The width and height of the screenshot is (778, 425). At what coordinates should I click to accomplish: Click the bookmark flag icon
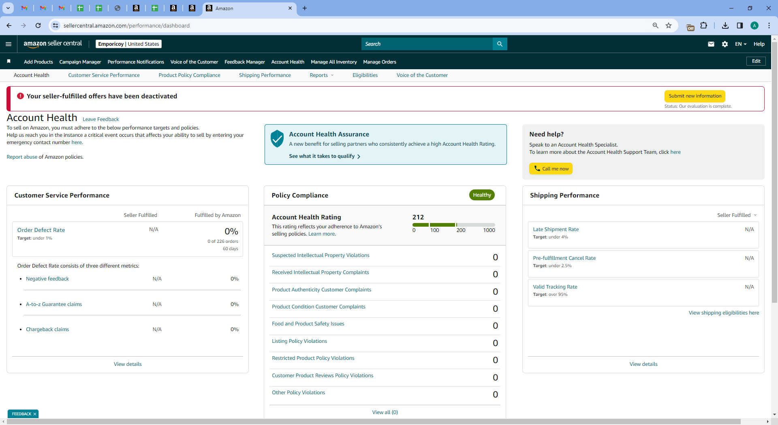pos(9,62)
